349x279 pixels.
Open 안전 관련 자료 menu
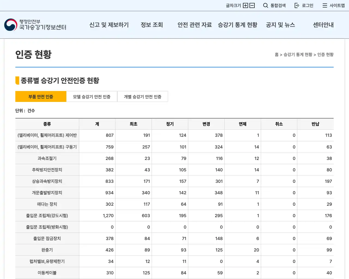click(195, 25)
